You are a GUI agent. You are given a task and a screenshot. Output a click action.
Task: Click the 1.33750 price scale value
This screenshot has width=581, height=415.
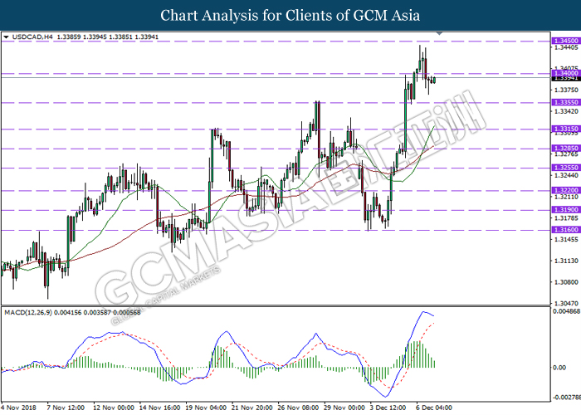[x=566, y=90]
